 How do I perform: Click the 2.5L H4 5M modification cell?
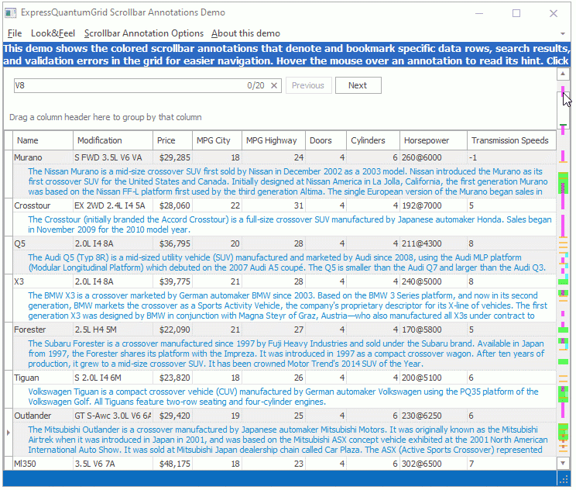[x=113, y=330]
